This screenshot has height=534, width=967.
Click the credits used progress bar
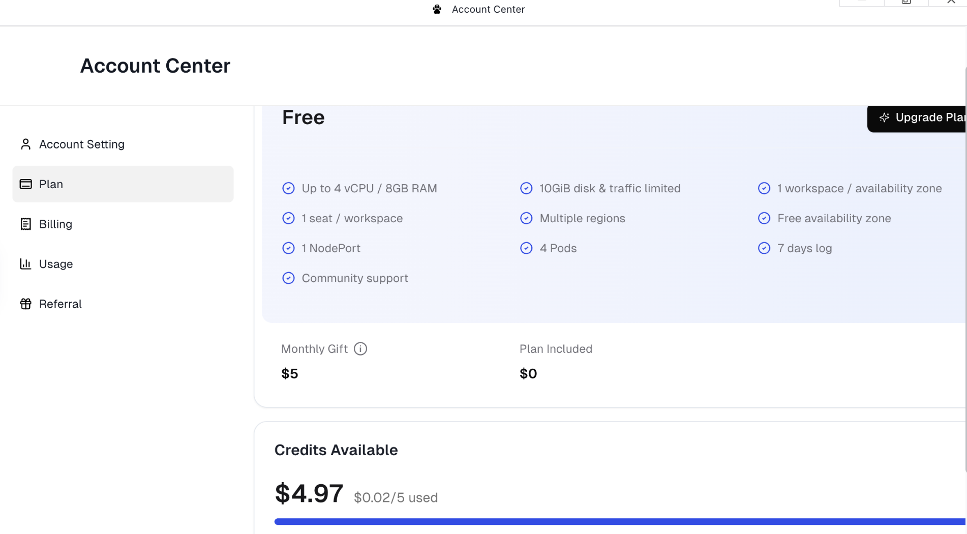point(610,521)
